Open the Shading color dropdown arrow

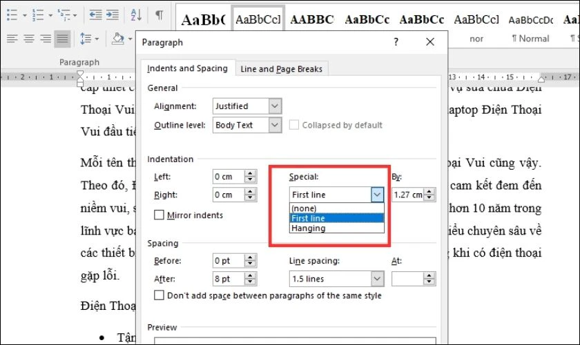pos(130,39)
